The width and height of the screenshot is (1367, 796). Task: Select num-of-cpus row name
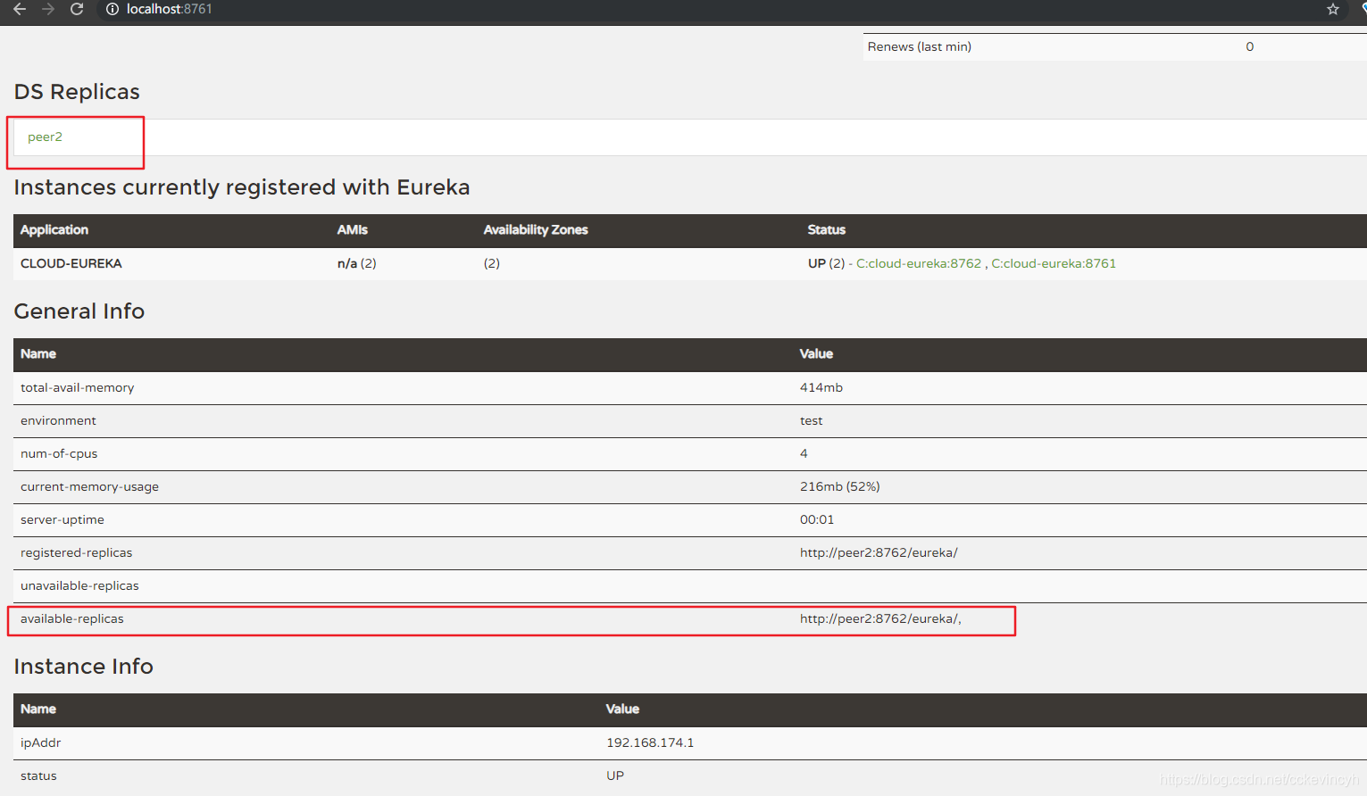click(x=59, y=453)
